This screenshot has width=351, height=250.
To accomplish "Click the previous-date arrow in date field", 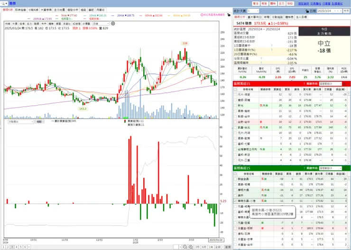I will (335, 11).
